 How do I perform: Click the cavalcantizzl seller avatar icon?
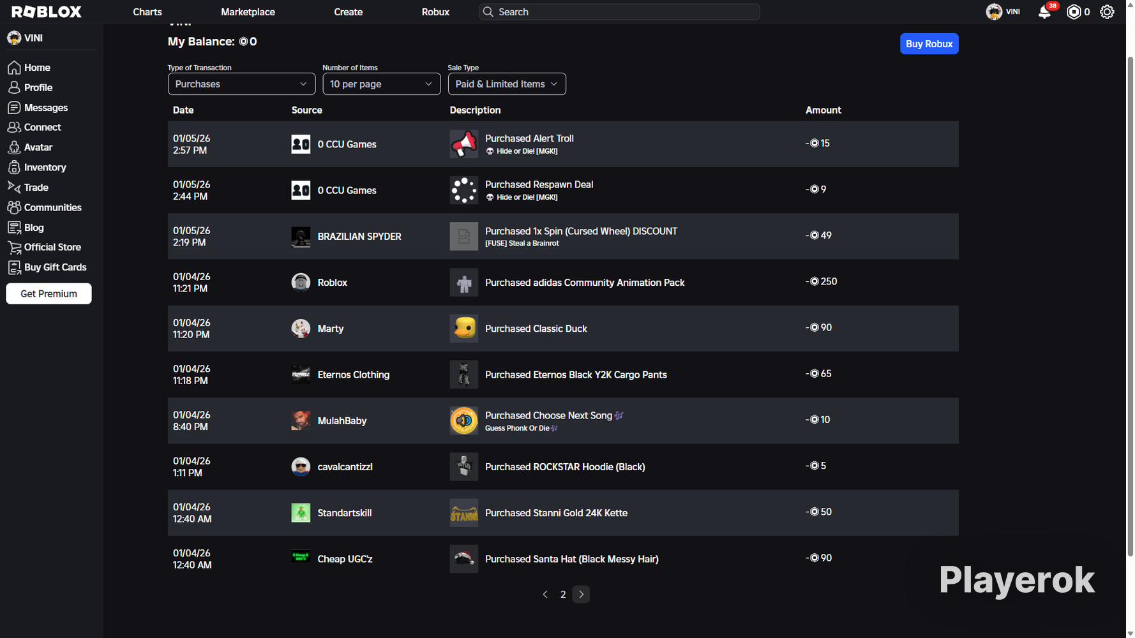301,467
